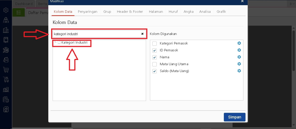Click the gear icon in left sidebar

pos(6,10)
